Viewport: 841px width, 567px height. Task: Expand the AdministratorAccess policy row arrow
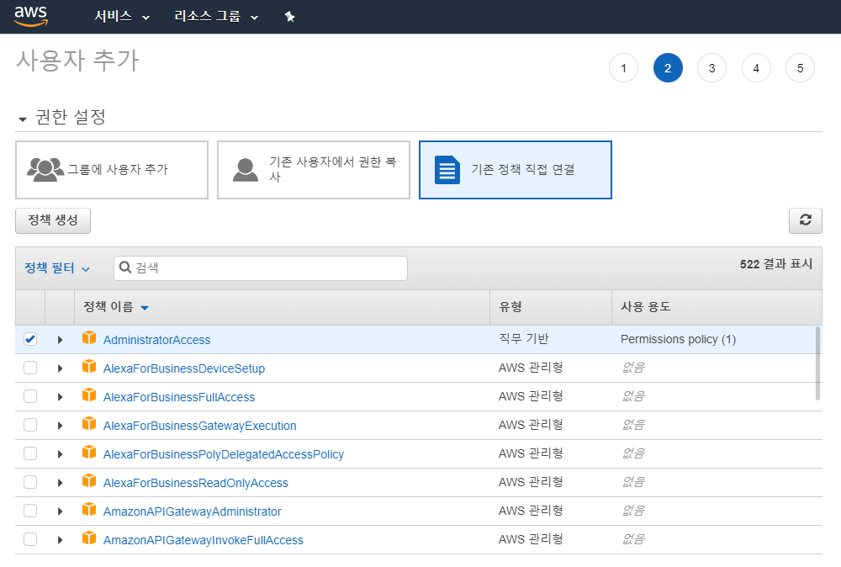[x=60, y=340]
